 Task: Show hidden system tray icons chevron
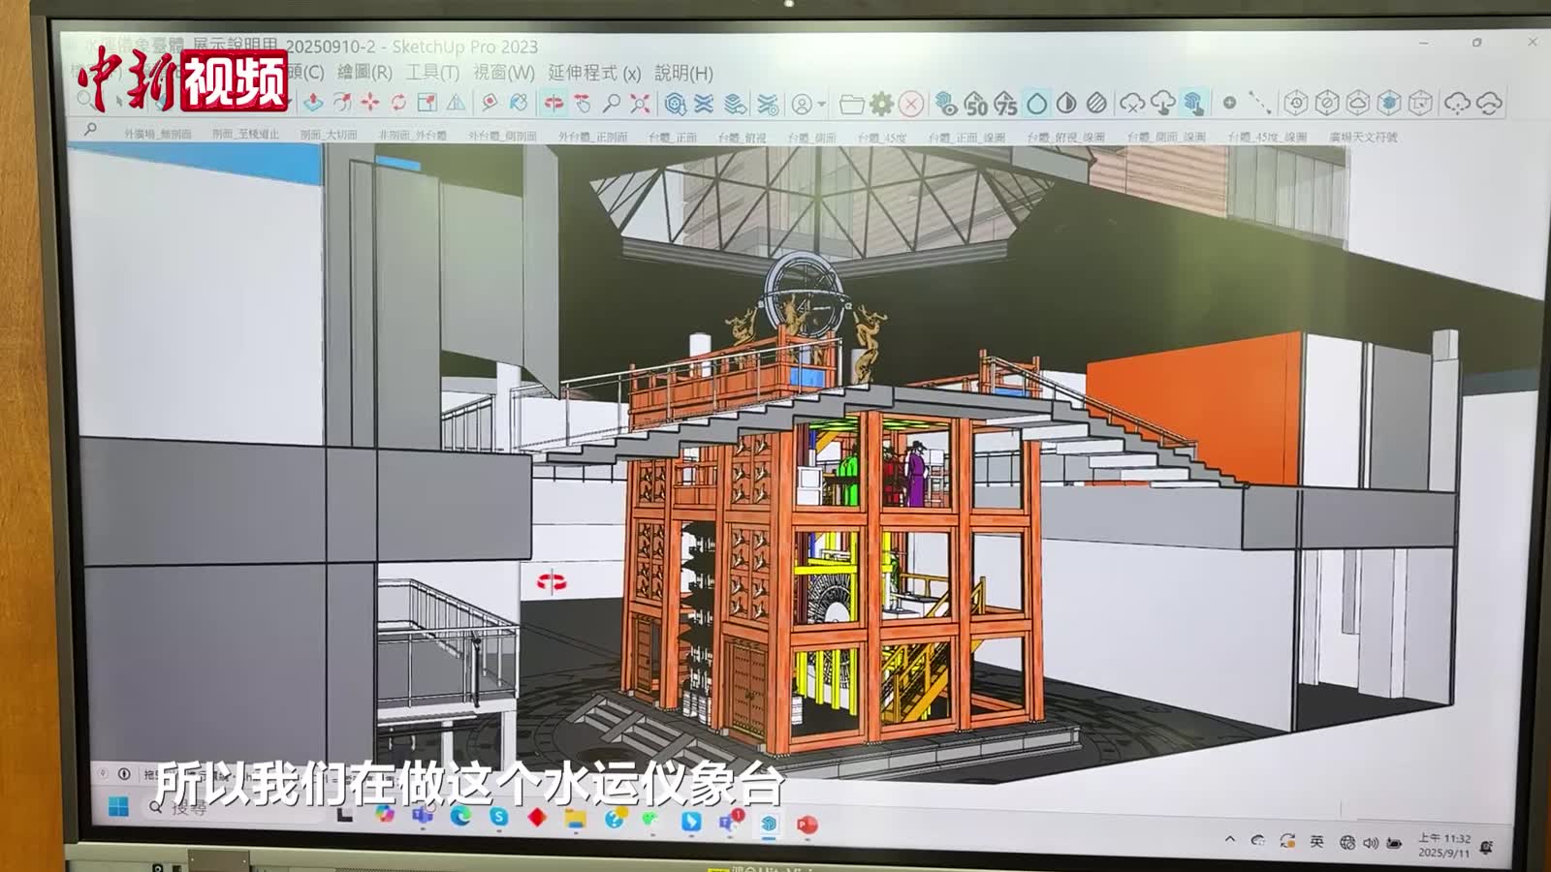click(1230, 839)
